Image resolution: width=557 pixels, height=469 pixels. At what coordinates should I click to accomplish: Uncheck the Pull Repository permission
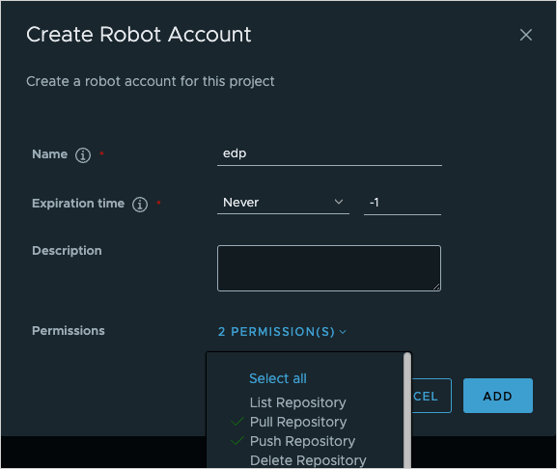coord(298,422)
